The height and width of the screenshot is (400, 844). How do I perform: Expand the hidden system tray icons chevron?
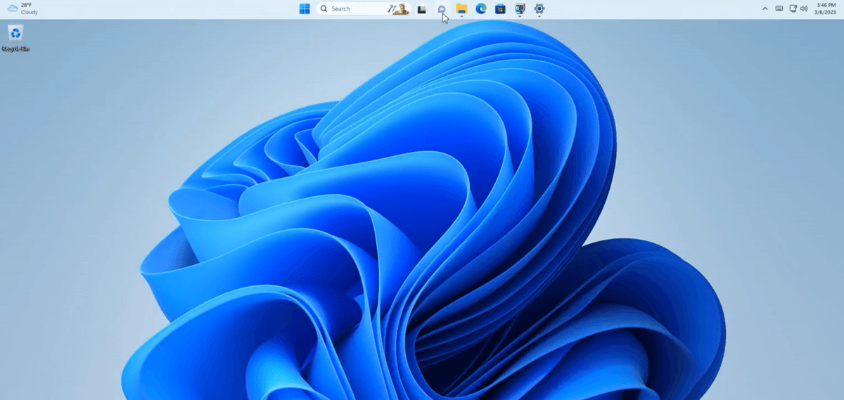pyautogui.click(x=765, y=8)
